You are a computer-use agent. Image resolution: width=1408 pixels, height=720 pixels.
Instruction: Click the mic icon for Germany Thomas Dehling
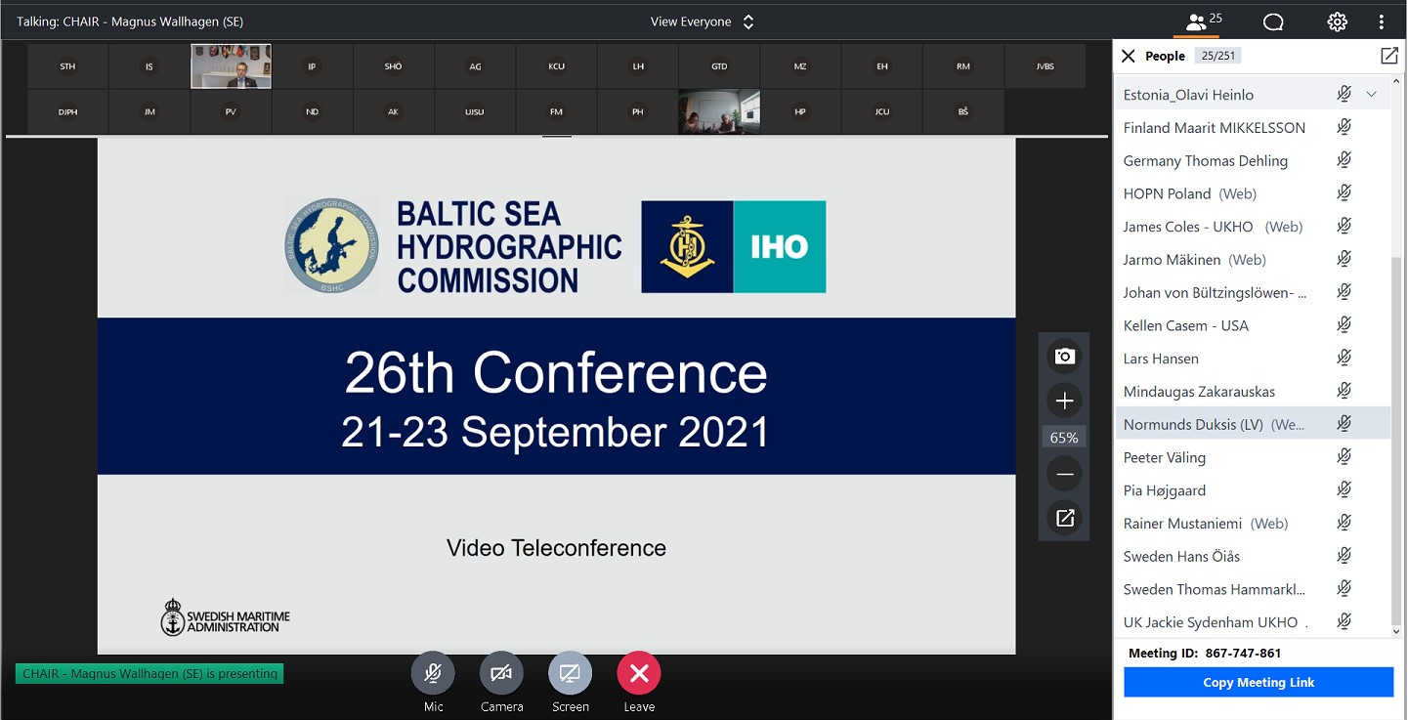[1344, 160]
